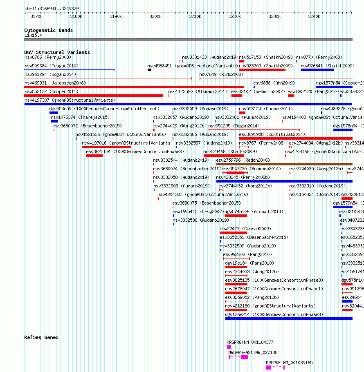Open dgv176e214 (1000GenomesConsortiumPhase3) label
The height and width of the screenshot is (372, 364).
point(274,314)
